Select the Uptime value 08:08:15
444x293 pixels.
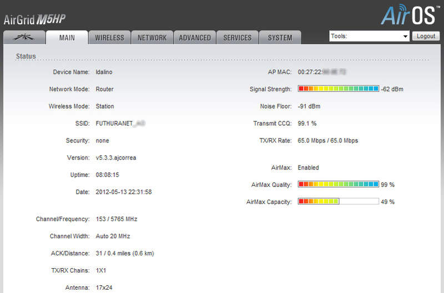[x=107, y=175]
